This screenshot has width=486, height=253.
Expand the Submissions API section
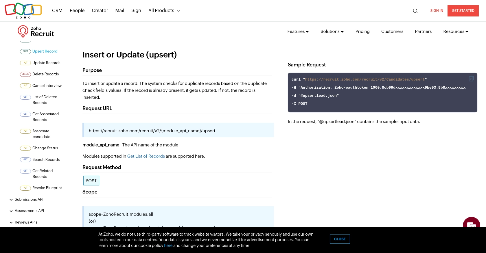26,200
